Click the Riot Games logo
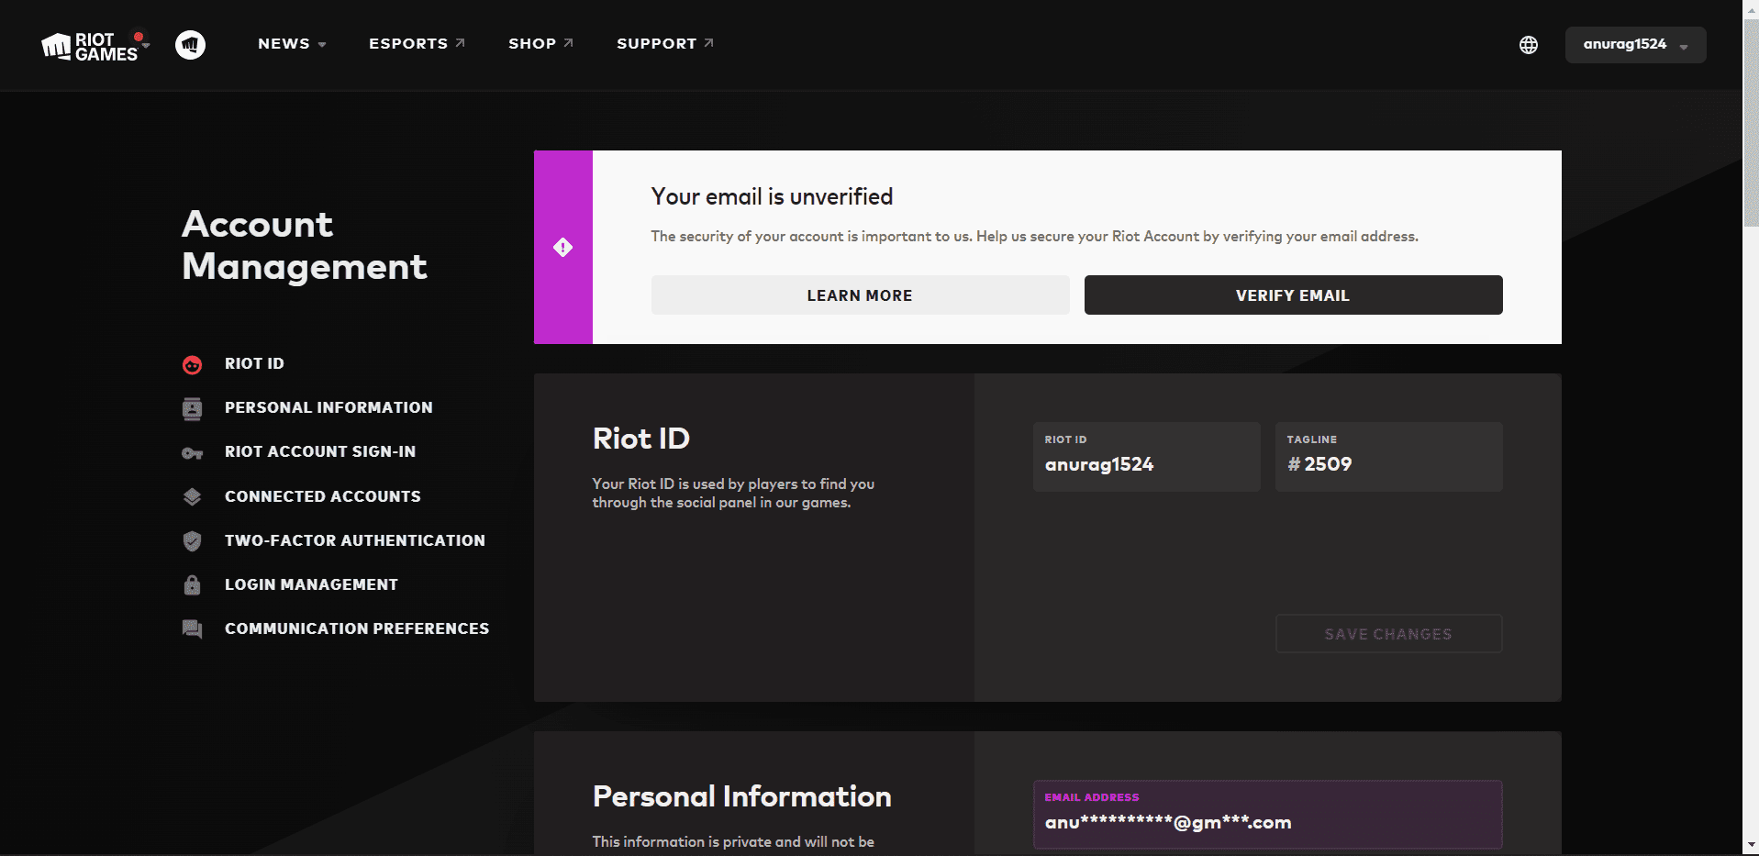The width and height of the screenshot is (1759, 856). click(x=90, y=46)
